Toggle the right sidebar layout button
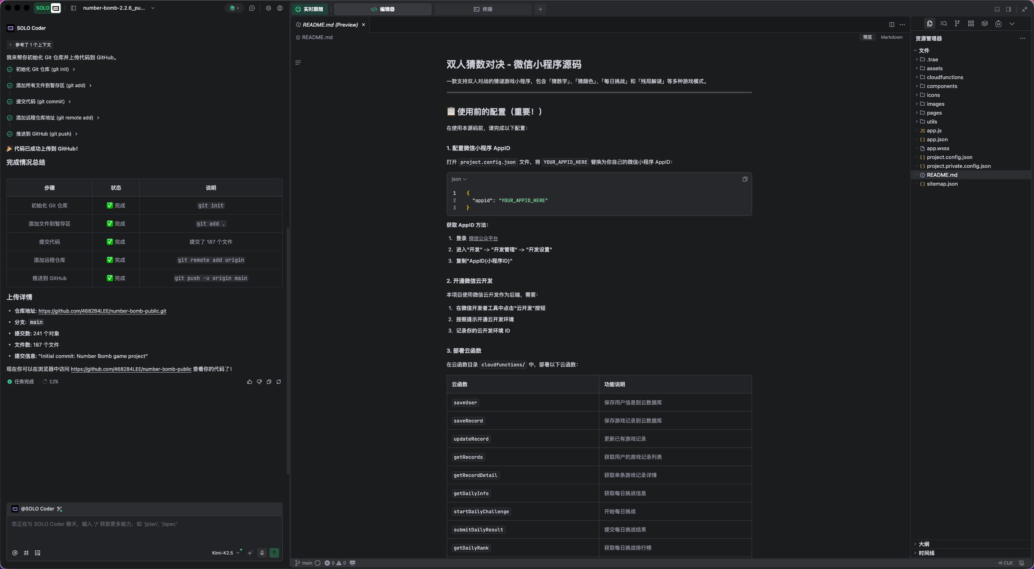 (x=1008, y=9)
